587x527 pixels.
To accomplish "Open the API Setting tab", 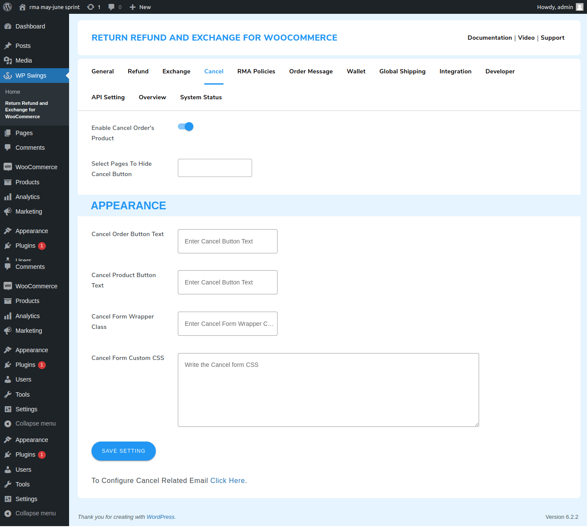I will pos(108,97).
